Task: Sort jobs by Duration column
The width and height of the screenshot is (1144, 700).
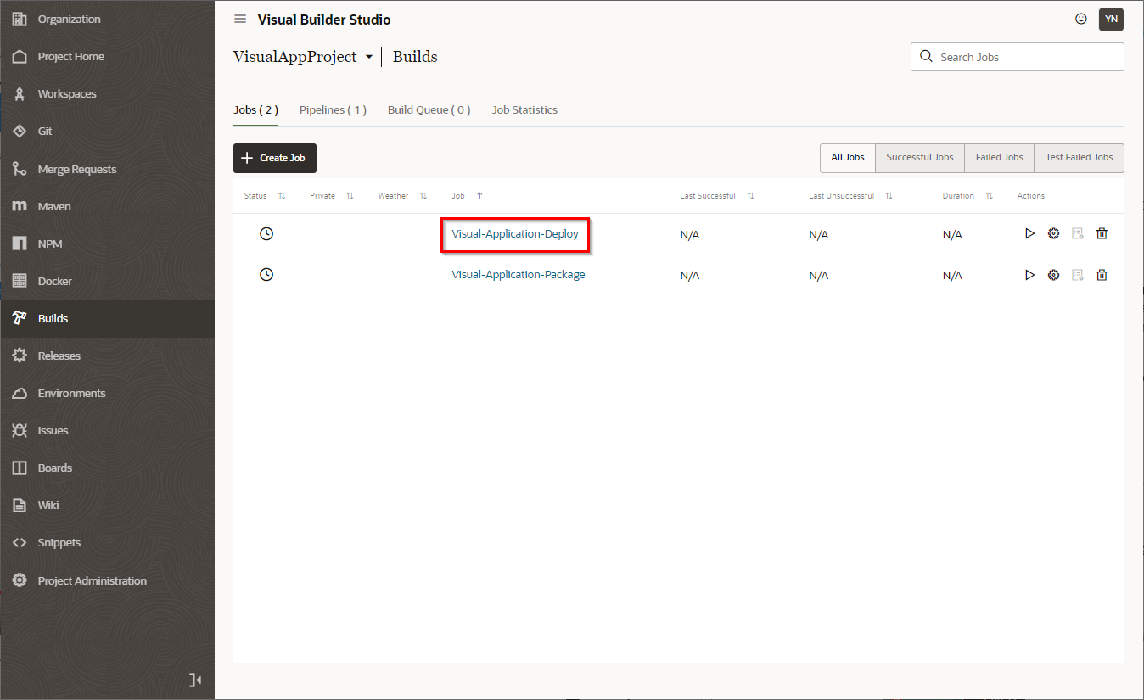Action: tap(989, 196)
